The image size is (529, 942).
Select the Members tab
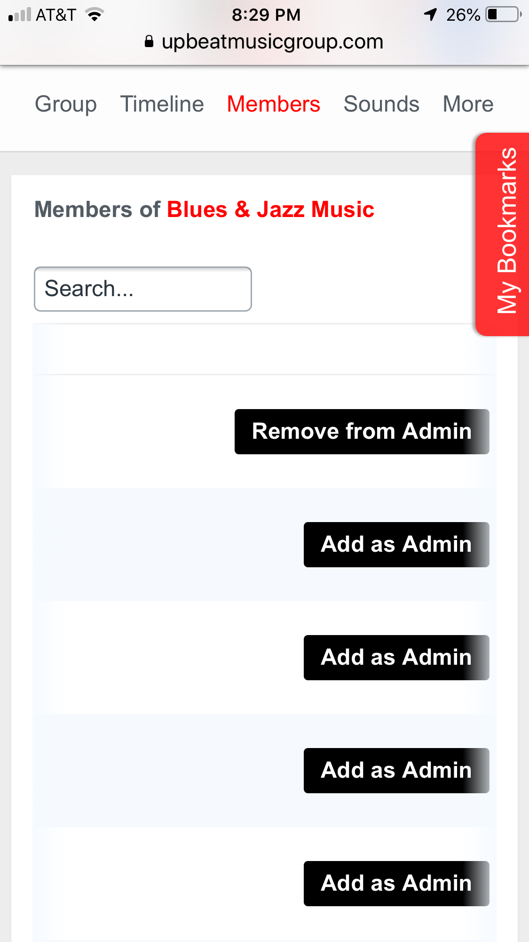[273, 104]
